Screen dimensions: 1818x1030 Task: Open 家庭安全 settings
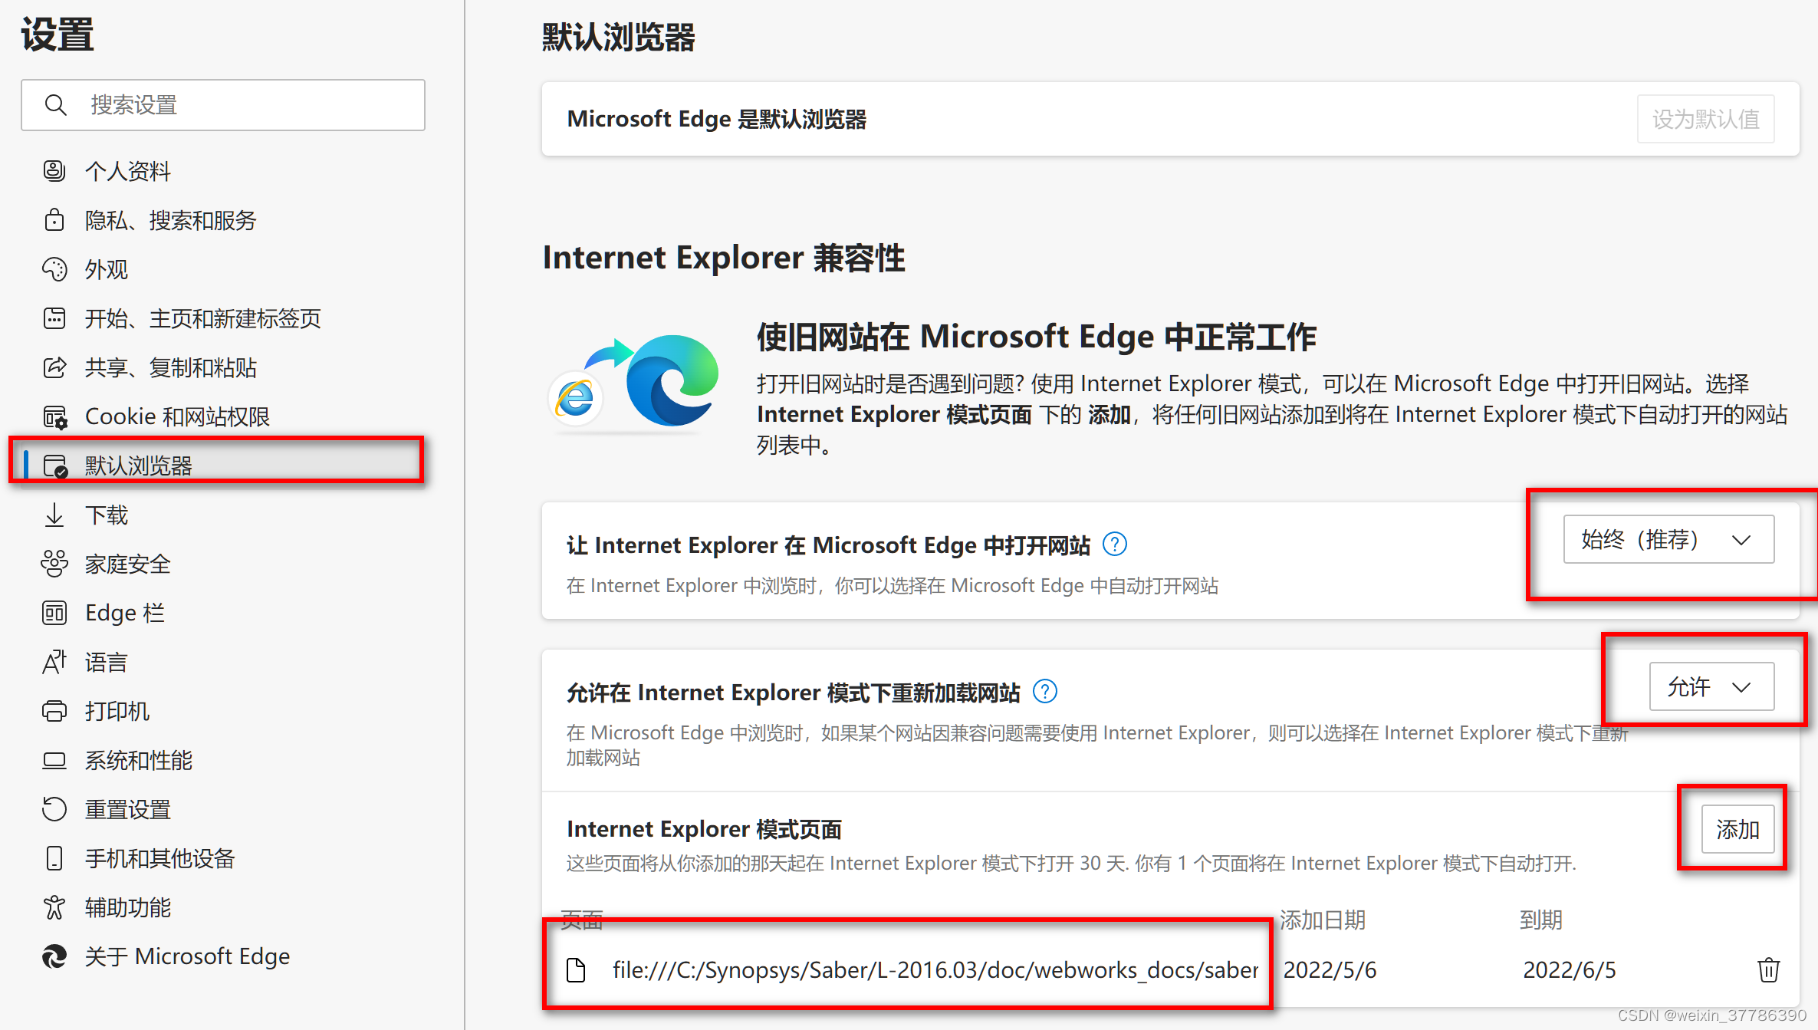[127, 564]
